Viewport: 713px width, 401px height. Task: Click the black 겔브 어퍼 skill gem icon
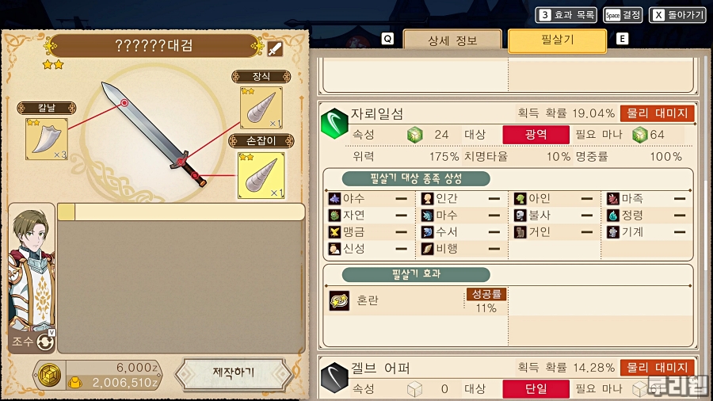334,377
